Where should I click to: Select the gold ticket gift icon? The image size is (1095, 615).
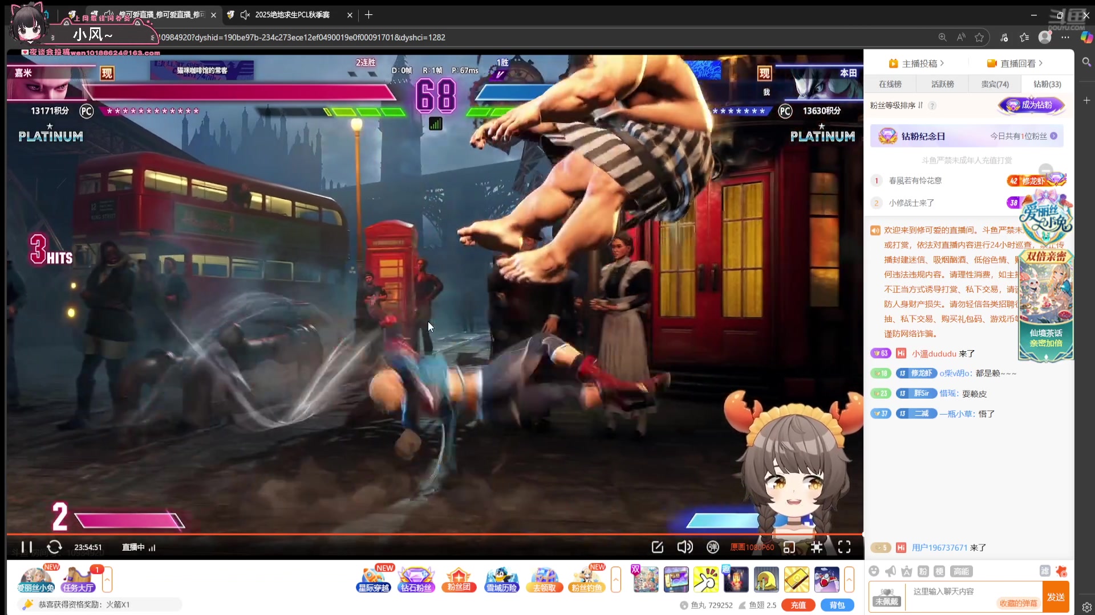[796, 580]
